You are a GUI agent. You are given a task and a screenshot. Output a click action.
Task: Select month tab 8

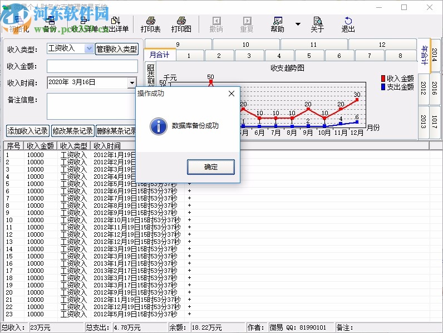[400, 55]
